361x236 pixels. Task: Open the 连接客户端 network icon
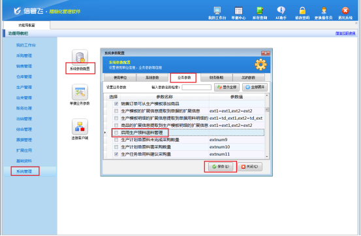(x=80, y=127)
